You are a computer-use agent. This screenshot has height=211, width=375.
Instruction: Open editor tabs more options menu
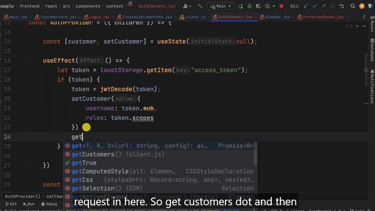pyautogui.click(x=364, y=17)
